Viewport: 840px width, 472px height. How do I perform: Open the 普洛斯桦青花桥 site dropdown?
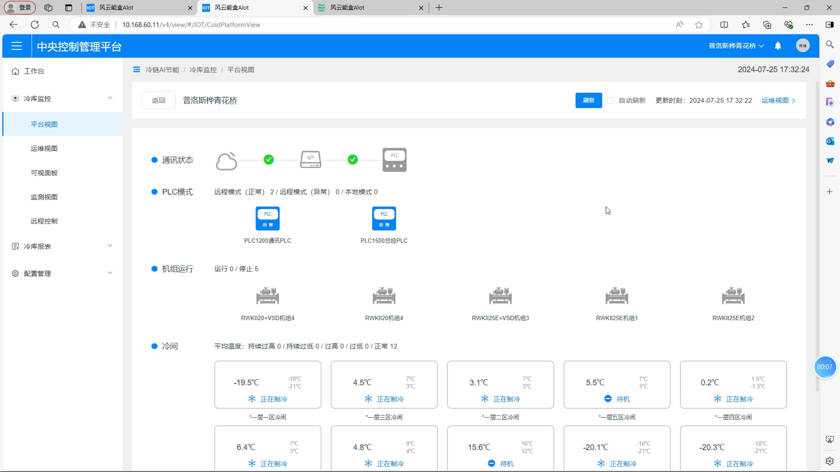[736, 46]
